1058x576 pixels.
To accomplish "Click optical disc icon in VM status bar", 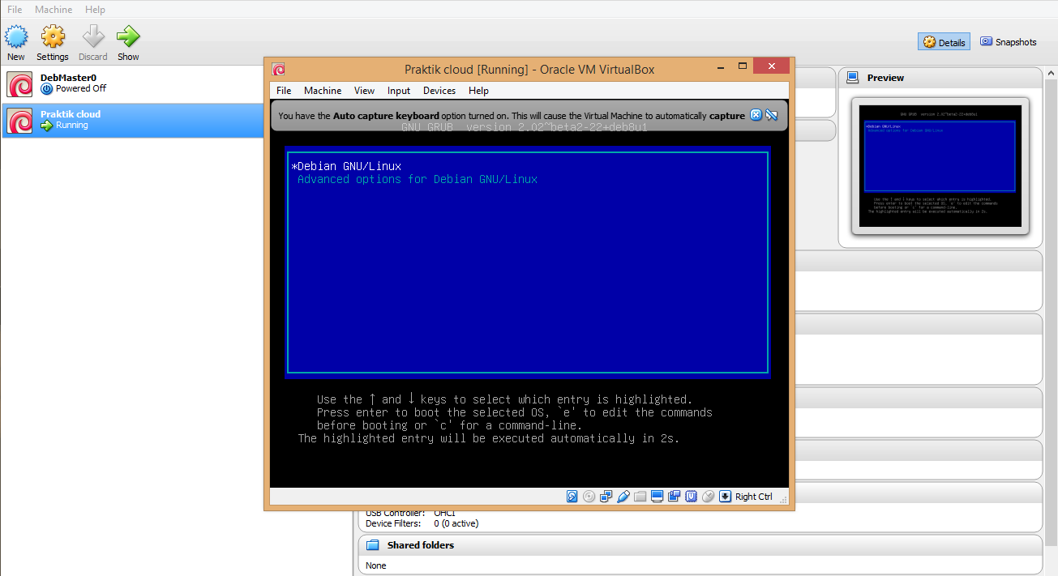I will coord(589,497).
